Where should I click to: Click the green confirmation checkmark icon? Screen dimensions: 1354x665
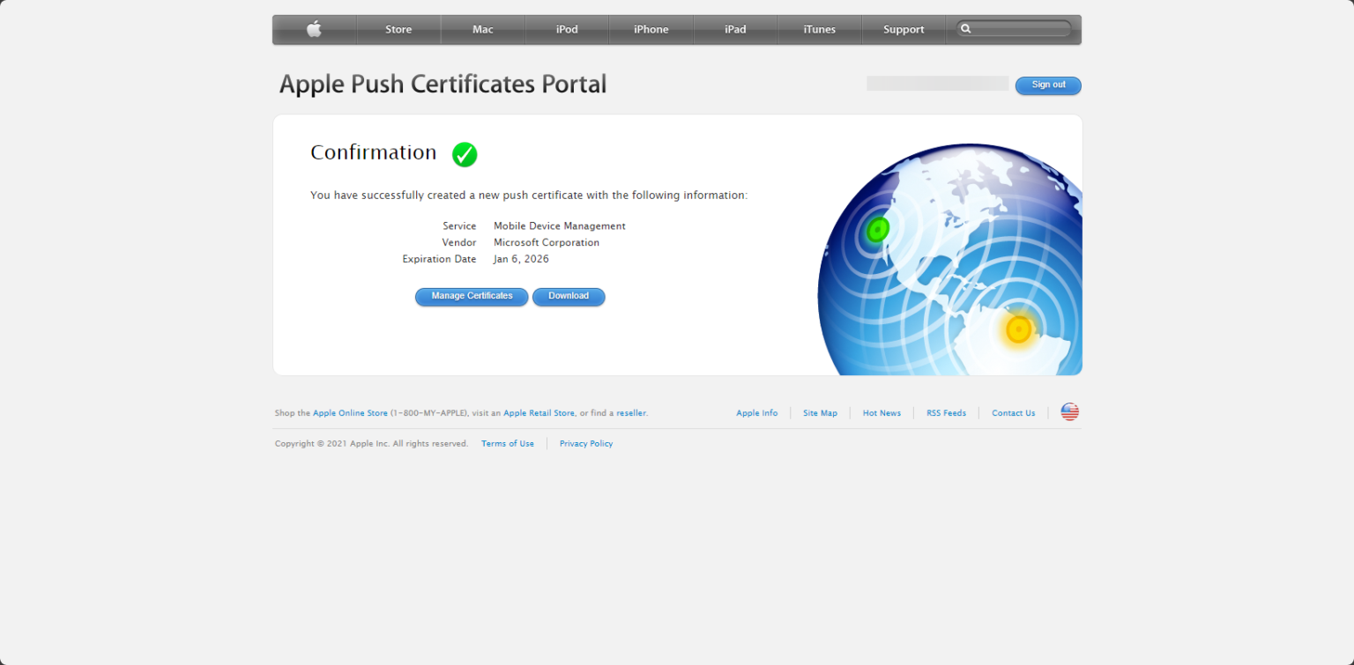(465, 154)
